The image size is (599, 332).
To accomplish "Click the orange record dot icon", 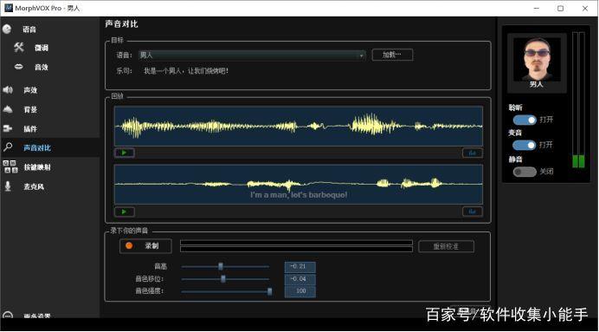I will 129,245.
